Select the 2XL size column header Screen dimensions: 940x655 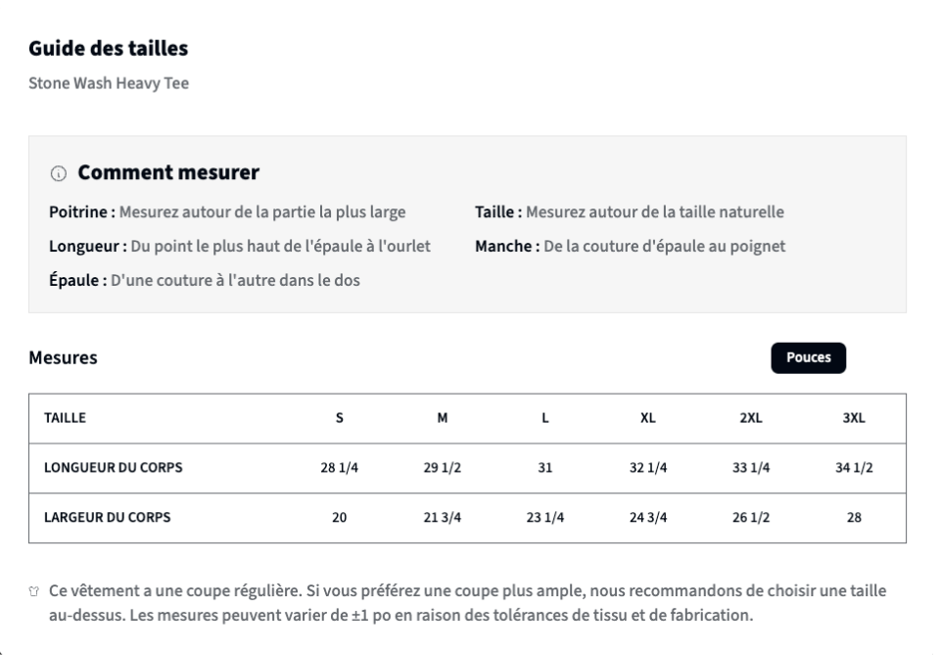(x=751, y=418)
